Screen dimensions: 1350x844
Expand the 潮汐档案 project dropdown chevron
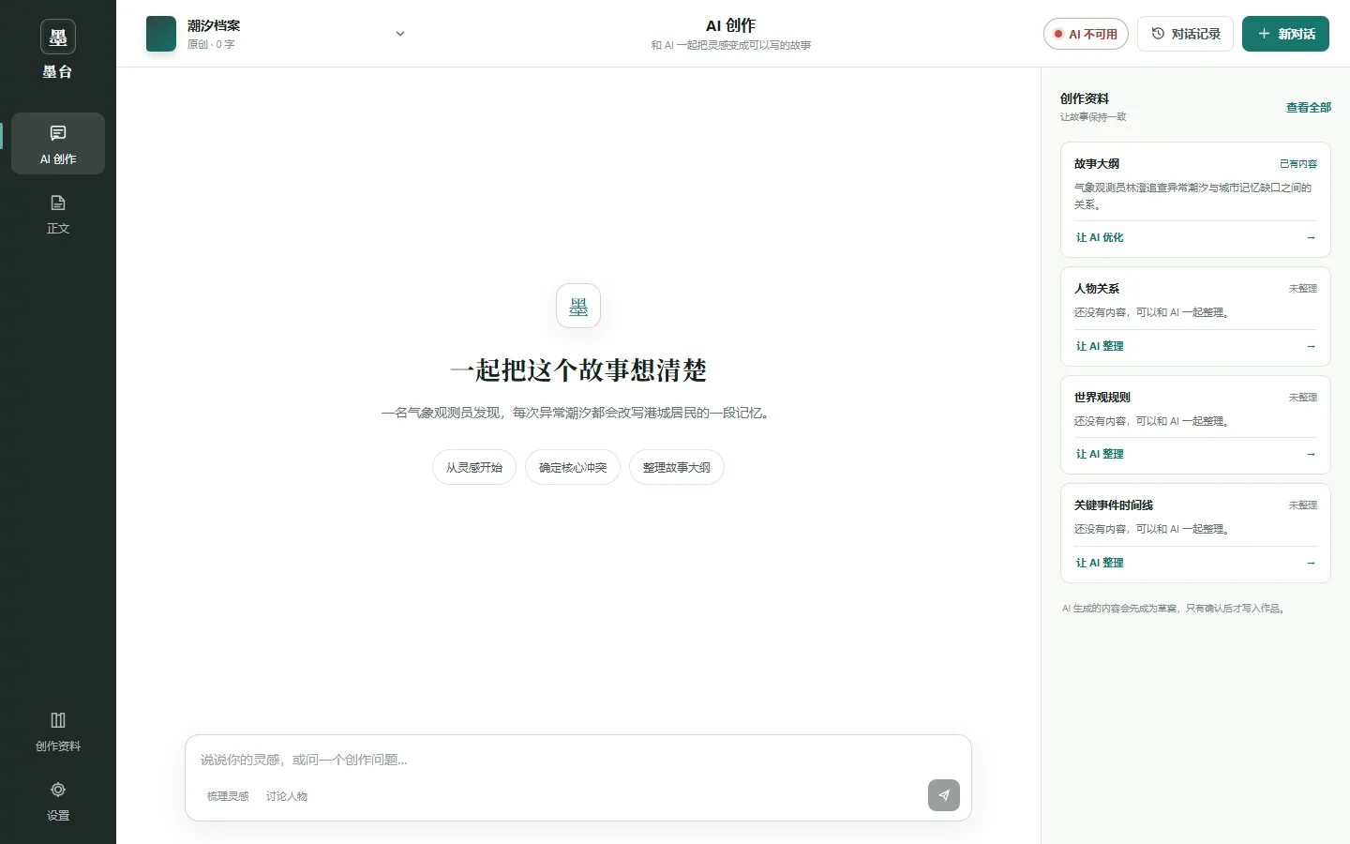coord(400,34)
